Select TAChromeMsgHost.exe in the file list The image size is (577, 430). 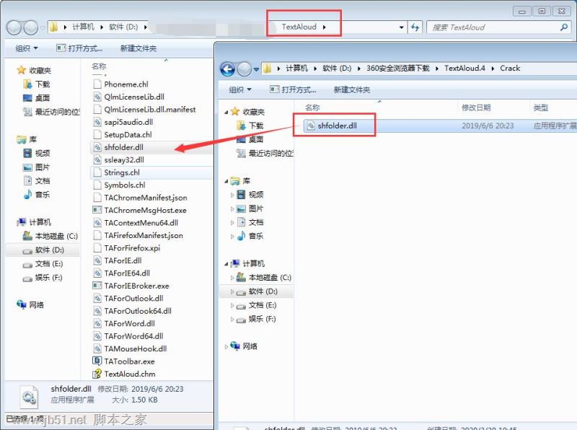pyautogui.click(x=145, y=210)
